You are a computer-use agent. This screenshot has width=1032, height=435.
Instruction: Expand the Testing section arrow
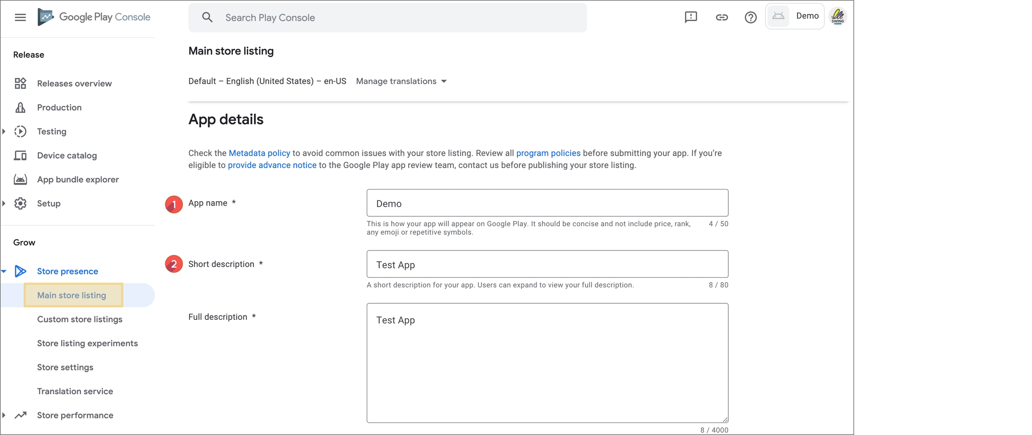[x=4, y=131]
